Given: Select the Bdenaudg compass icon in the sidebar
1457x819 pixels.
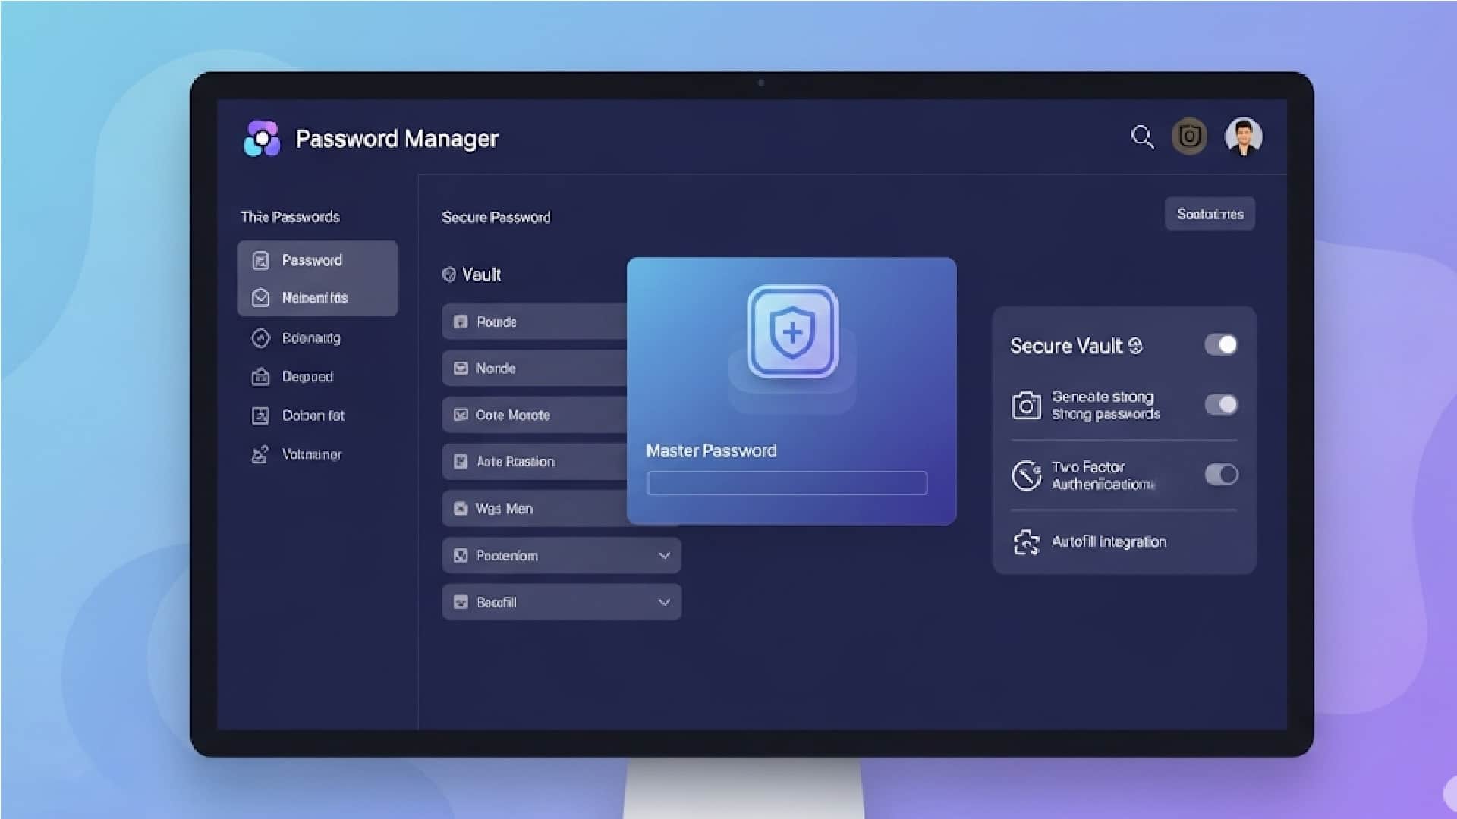Looking at the screenshot, I should pyautogui.click(x=261, y=338).
